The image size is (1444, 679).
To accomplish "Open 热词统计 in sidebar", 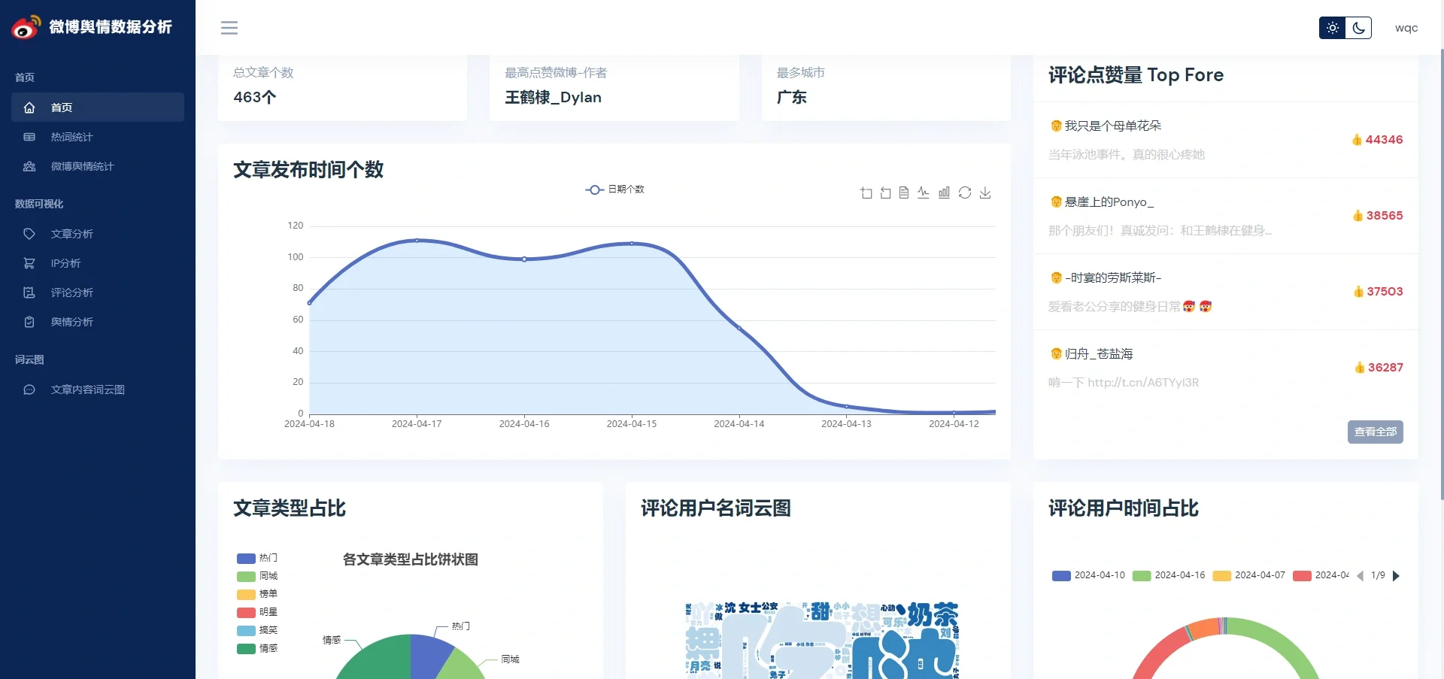I will click(71, 137).
